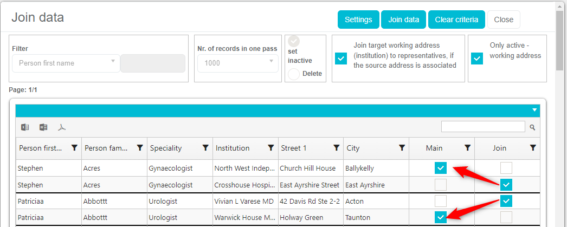Open filter for Speciality column
Viewport: 567px width, 227px height.
tap(205, 148)
